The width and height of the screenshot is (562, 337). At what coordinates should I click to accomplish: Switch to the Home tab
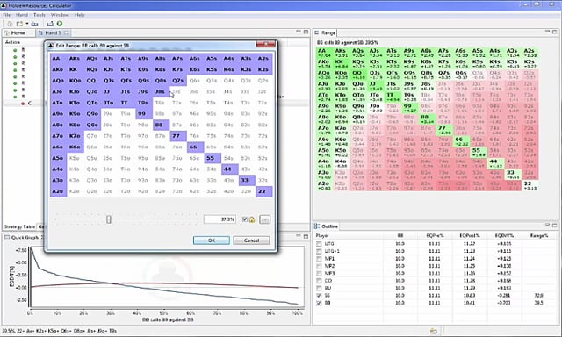click(18, 33)
